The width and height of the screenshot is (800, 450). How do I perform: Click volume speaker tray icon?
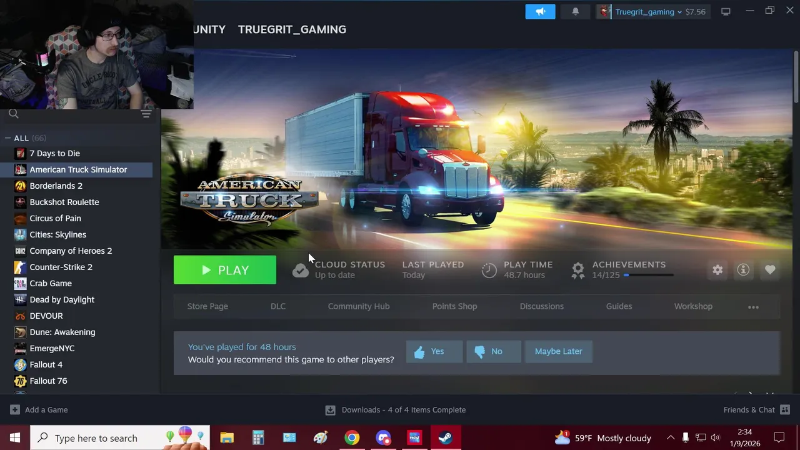coord(715,437)
